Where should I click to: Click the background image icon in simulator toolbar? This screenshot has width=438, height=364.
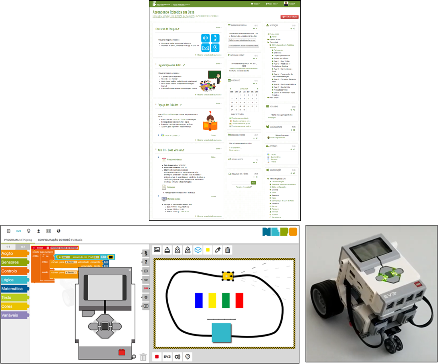point(157,250)
